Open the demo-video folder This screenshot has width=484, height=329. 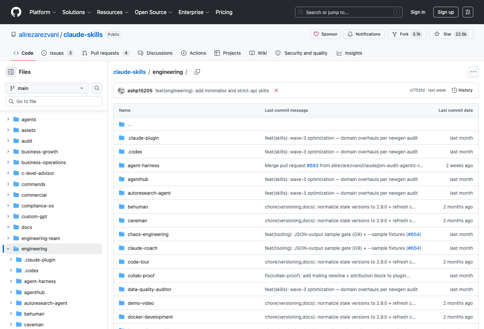[141, 303]
